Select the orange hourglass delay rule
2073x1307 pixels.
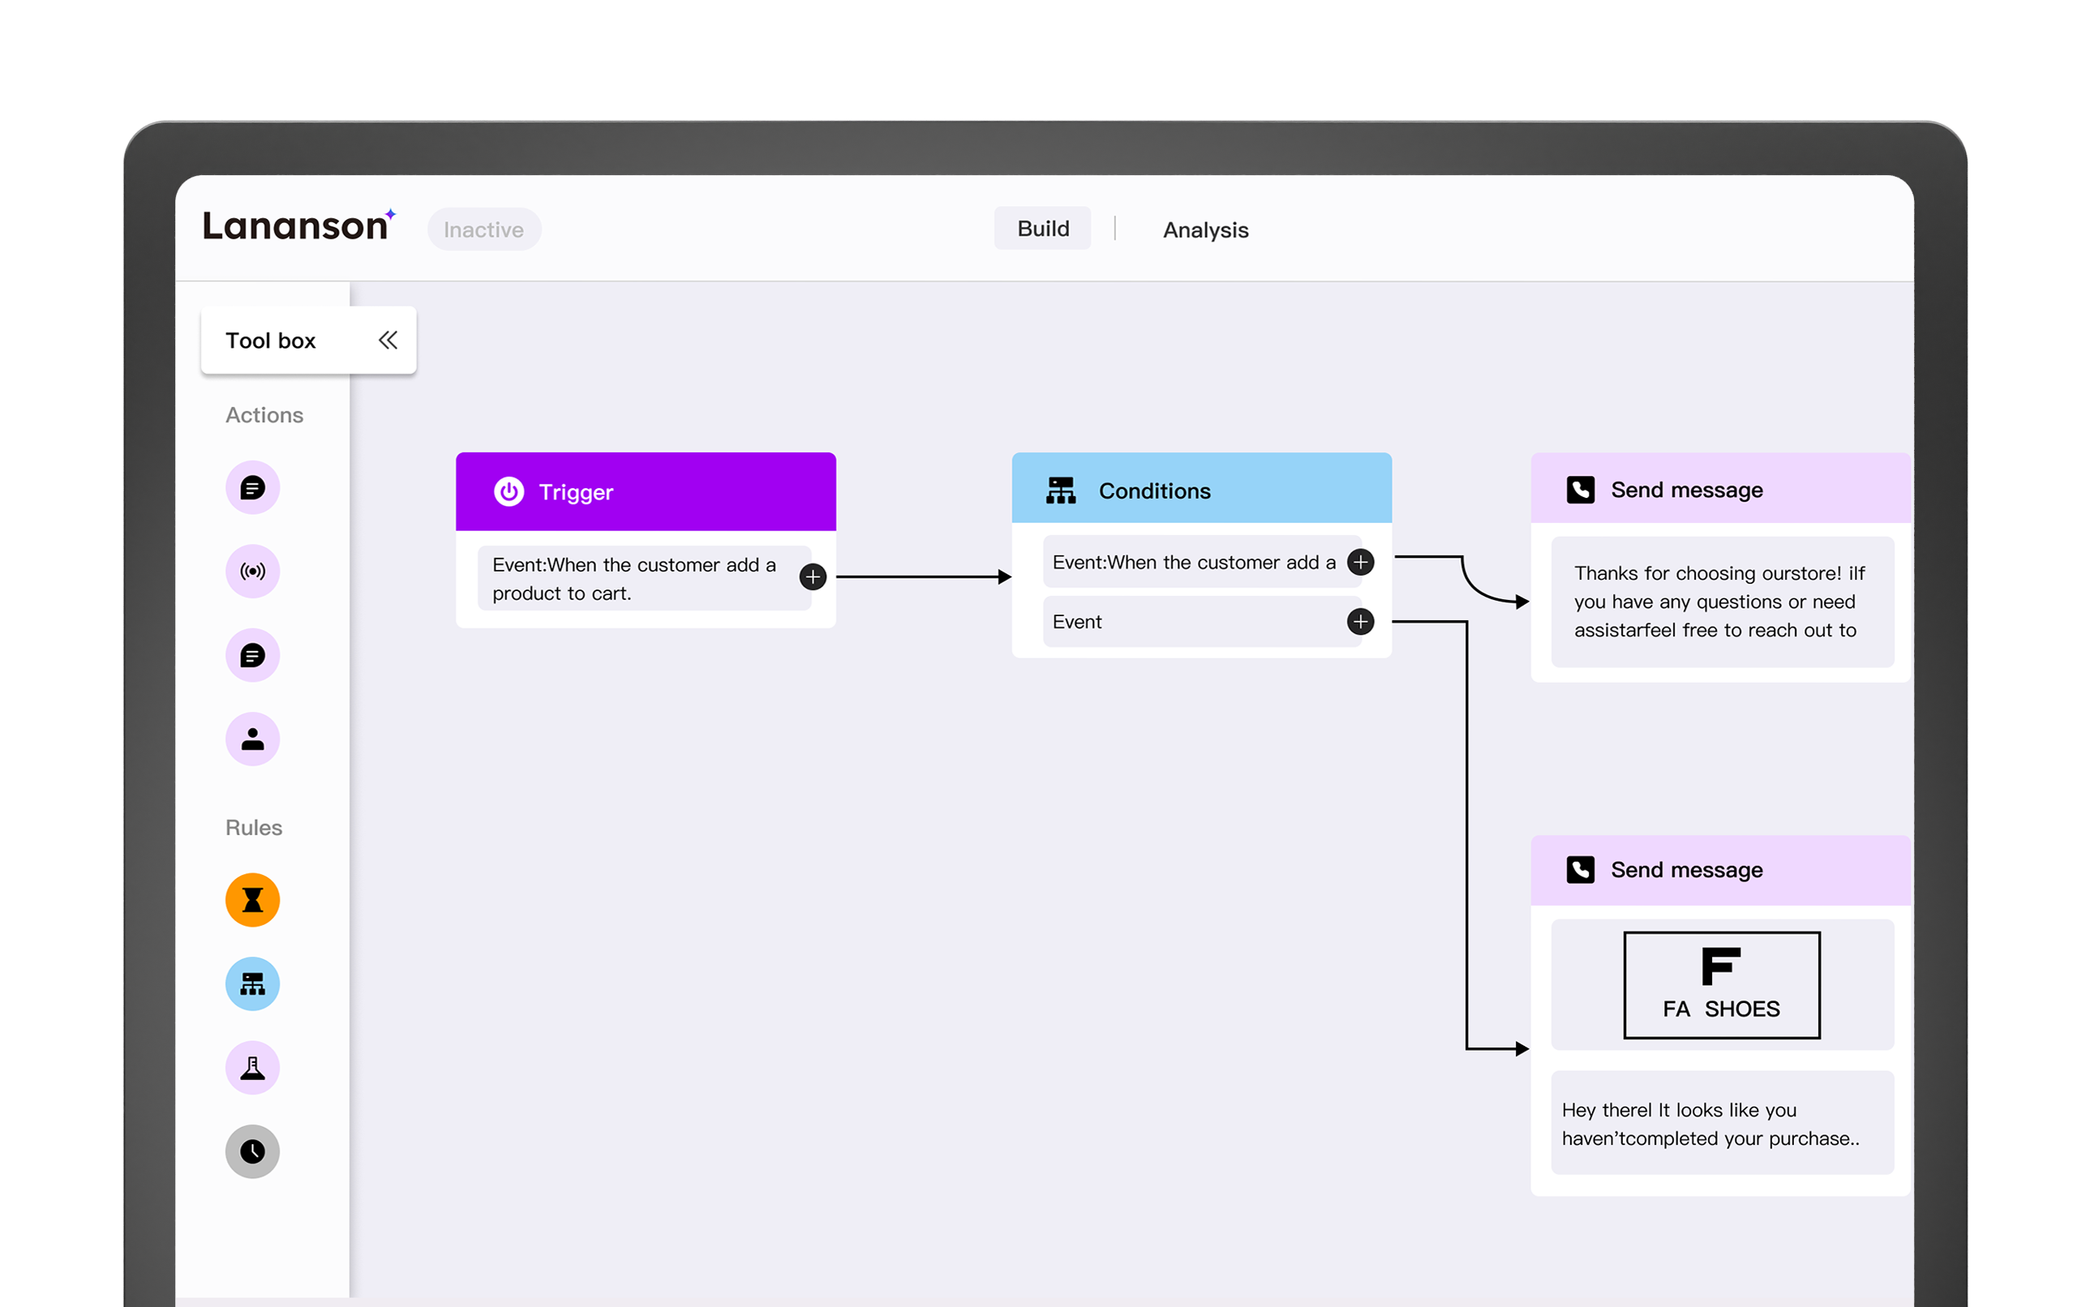[x=252, y=900]
